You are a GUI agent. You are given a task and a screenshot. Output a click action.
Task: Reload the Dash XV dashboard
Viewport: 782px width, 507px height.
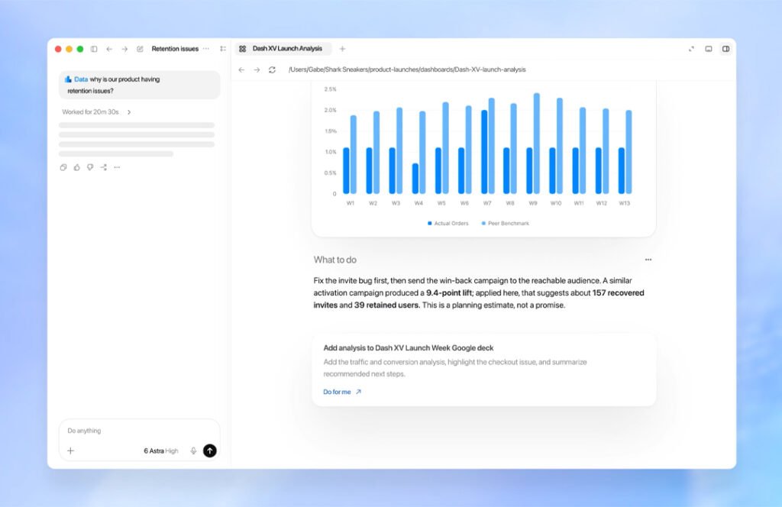point(273,69)
